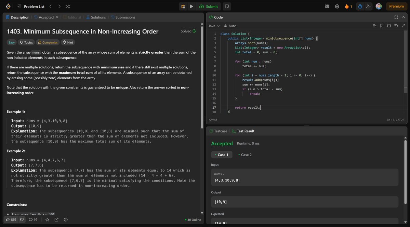
Task: Select Case 2 result
Action: click(x=245, y=155)
